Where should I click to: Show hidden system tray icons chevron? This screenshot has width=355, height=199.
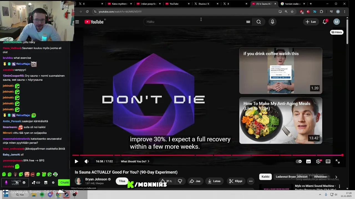(x=321, y=195)
